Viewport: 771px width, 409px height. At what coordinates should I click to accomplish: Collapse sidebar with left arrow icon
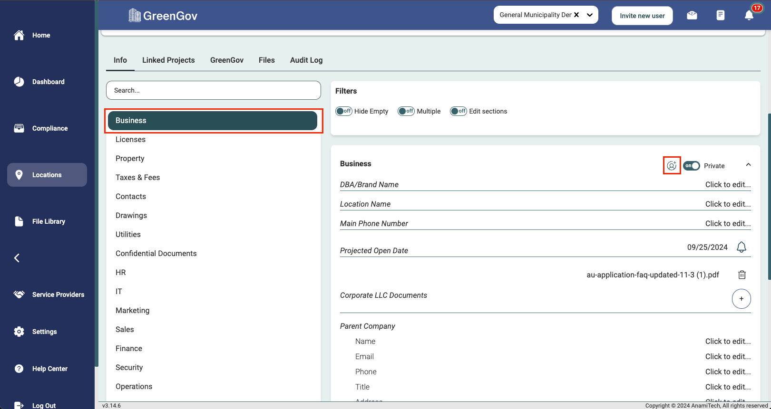[x=17, y=258]
